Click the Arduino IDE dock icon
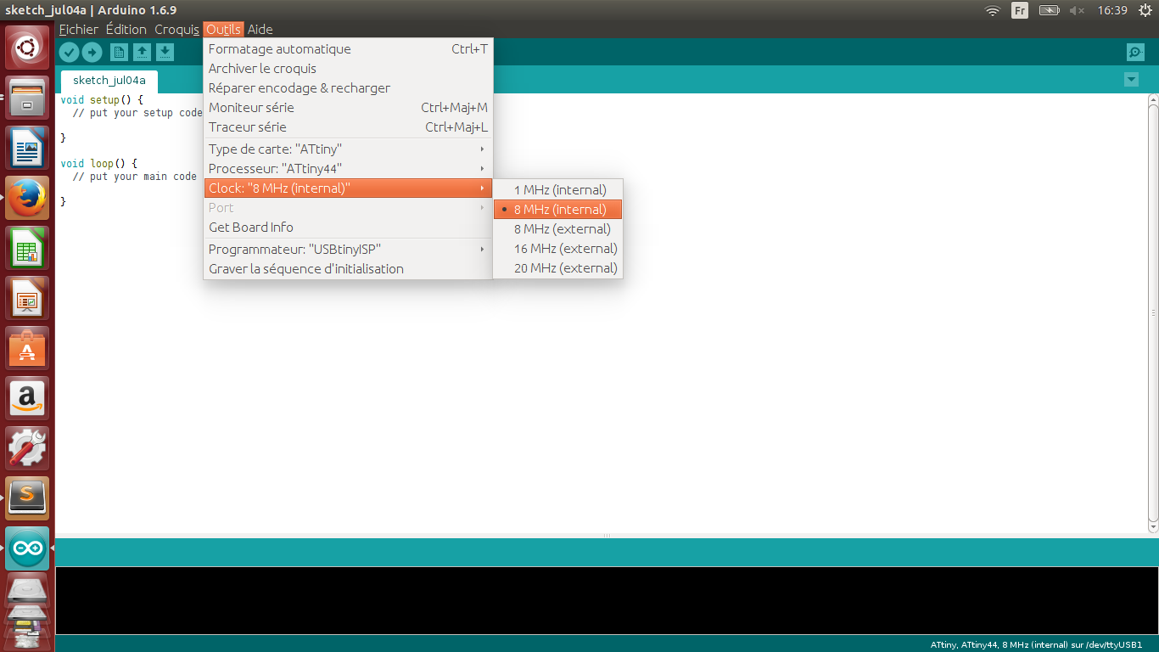Viewport: 1159px width, 652px height. tap(28, 548)
